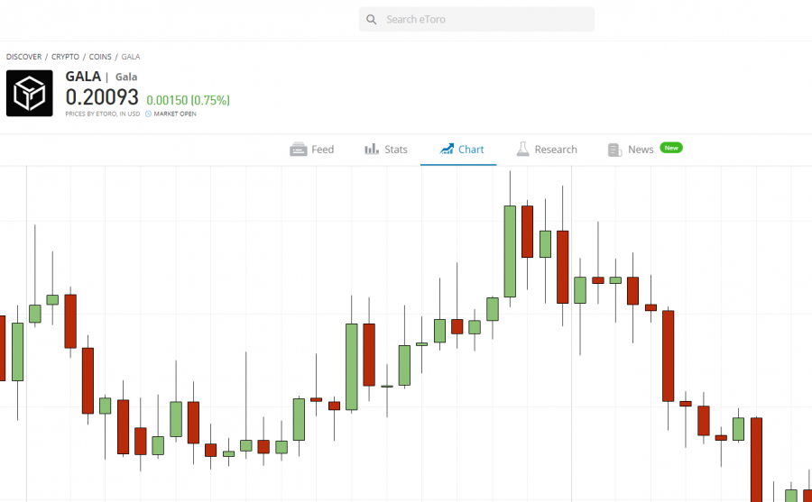Click the search magnifier icon
The image size is (812, 502).
click(372, 20)
